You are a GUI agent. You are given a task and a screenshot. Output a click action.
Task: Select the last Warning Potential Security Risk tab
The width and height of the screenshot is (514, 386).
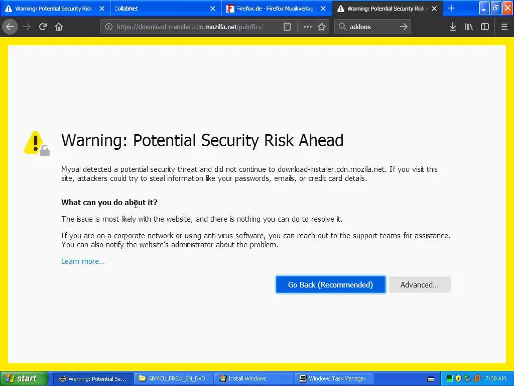coord(387,9)
